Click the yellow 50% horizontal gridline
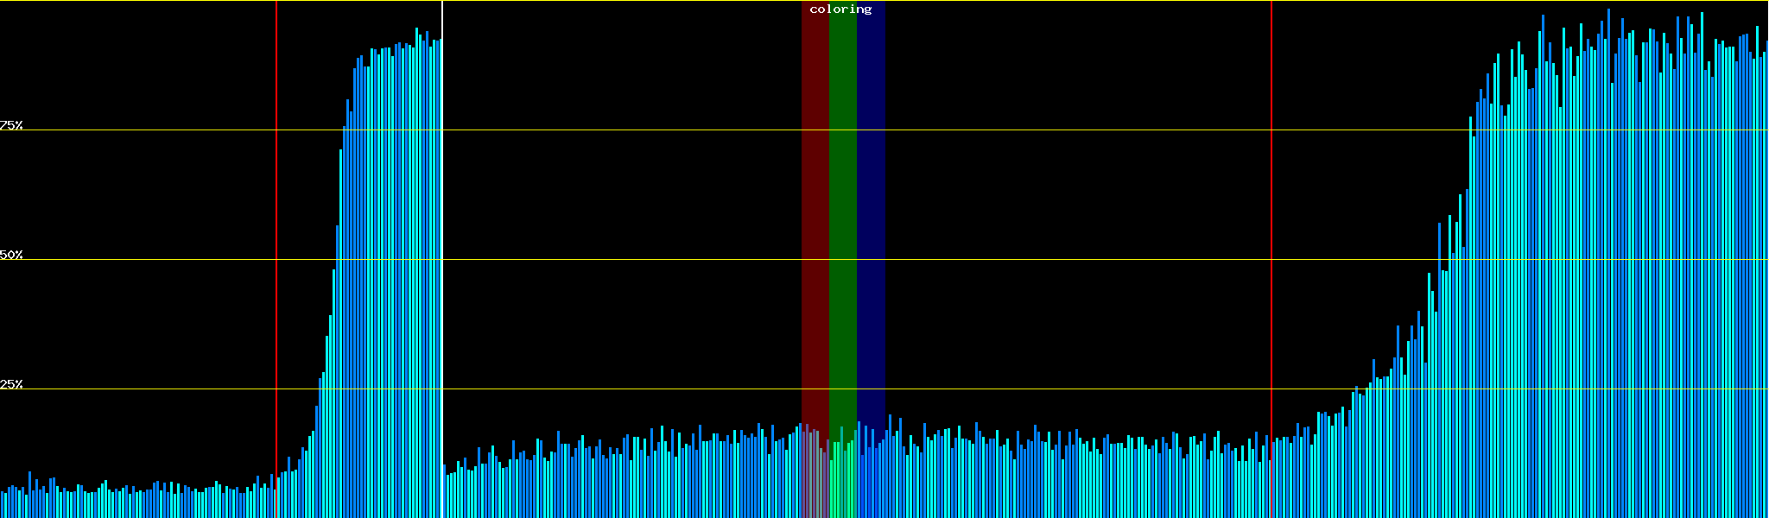This screenshot has height=518, width=1769. click(1037, 260)
